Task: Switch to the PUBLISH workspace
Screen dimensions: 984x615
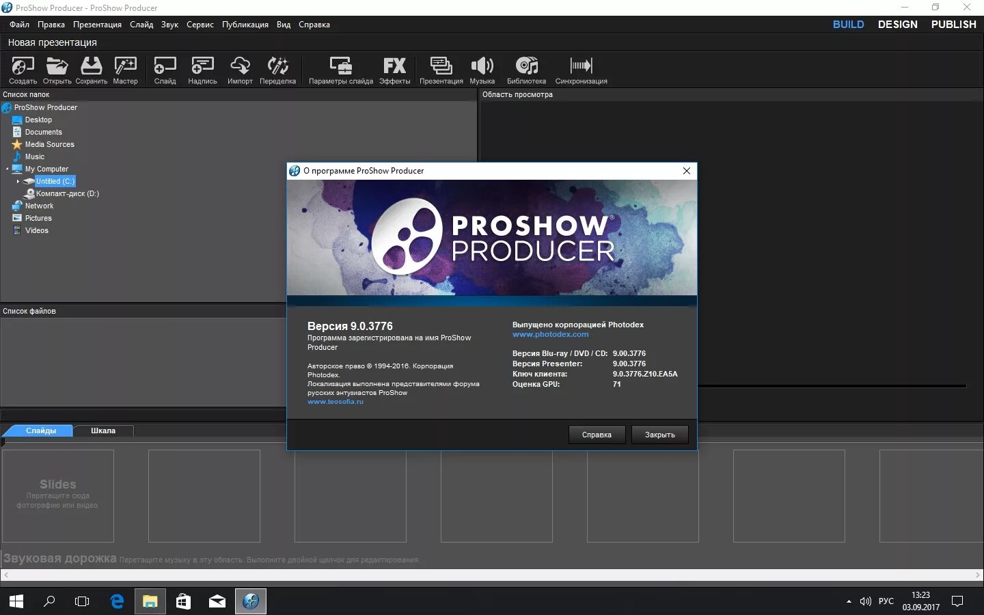Action: pos(954,25)
